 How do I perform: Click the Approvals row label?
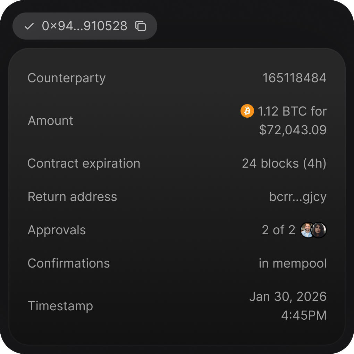tap(57, 230)
